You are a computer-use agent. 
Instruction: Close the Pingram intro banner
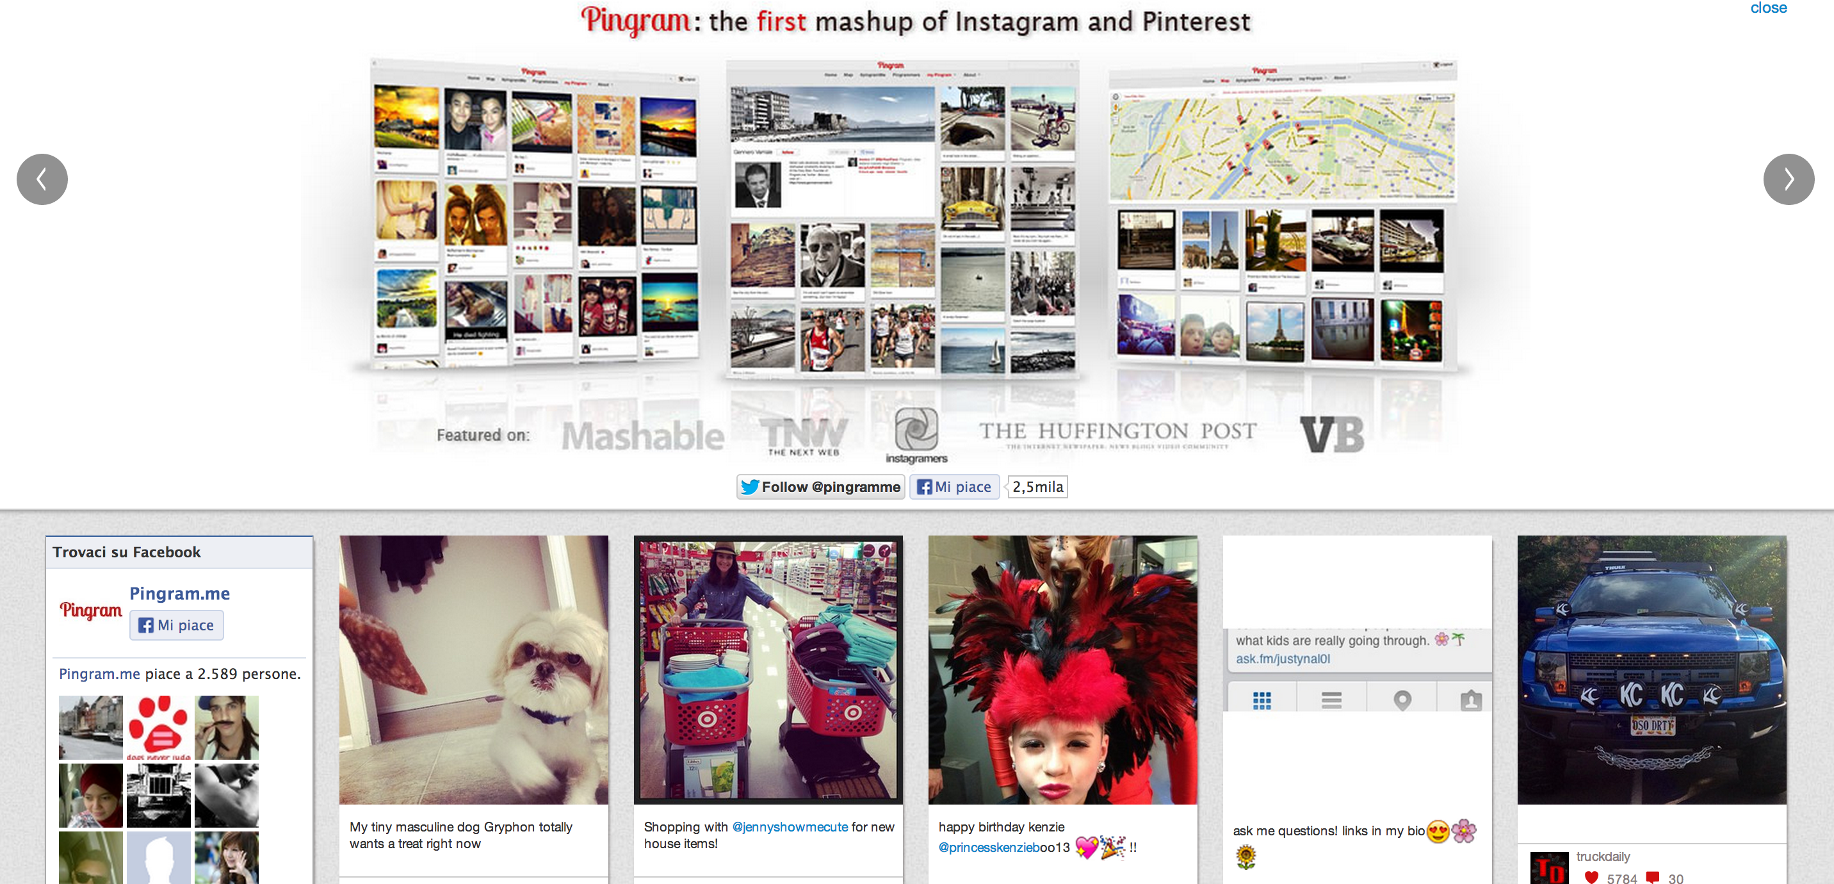coord(1769,8)
